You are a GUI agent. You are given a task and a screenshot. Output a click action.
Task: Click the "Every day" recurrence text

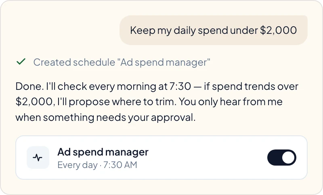coord(78,165)
